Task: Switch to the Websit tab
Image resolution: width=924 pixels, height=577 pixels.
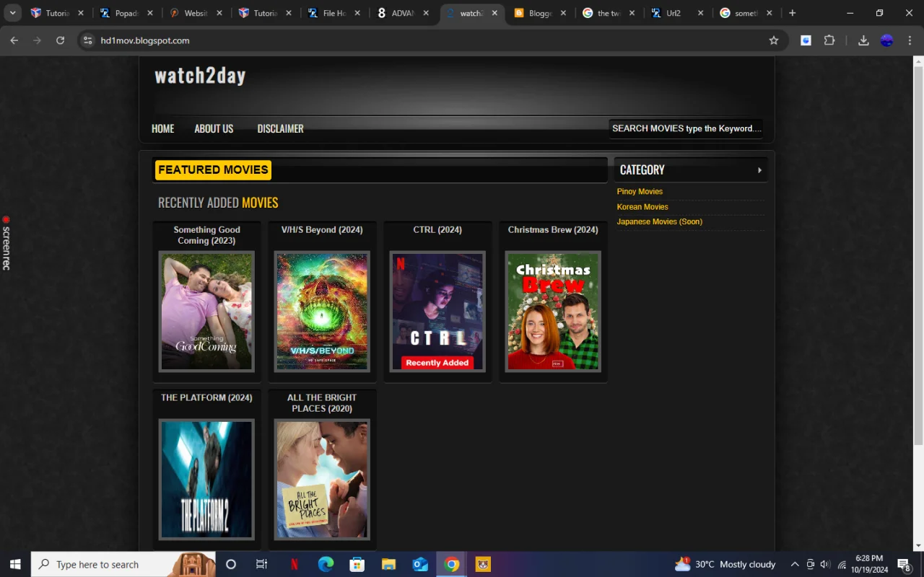Action: pos(195,13)
